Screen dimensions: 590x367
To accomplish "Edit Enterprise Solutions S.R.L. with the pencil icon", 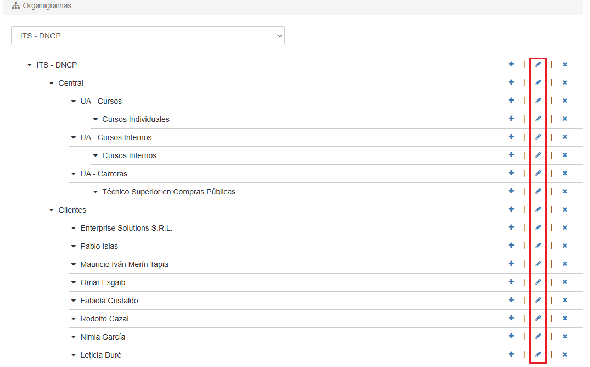I will (538, 227).
